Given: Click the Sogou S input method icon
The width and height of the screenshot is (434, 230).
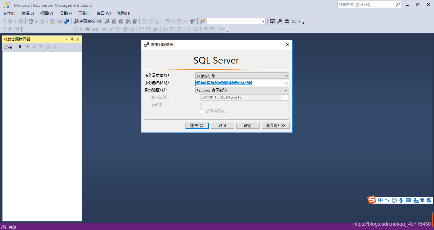Looking at the screenshot, I should coord(372,200).
